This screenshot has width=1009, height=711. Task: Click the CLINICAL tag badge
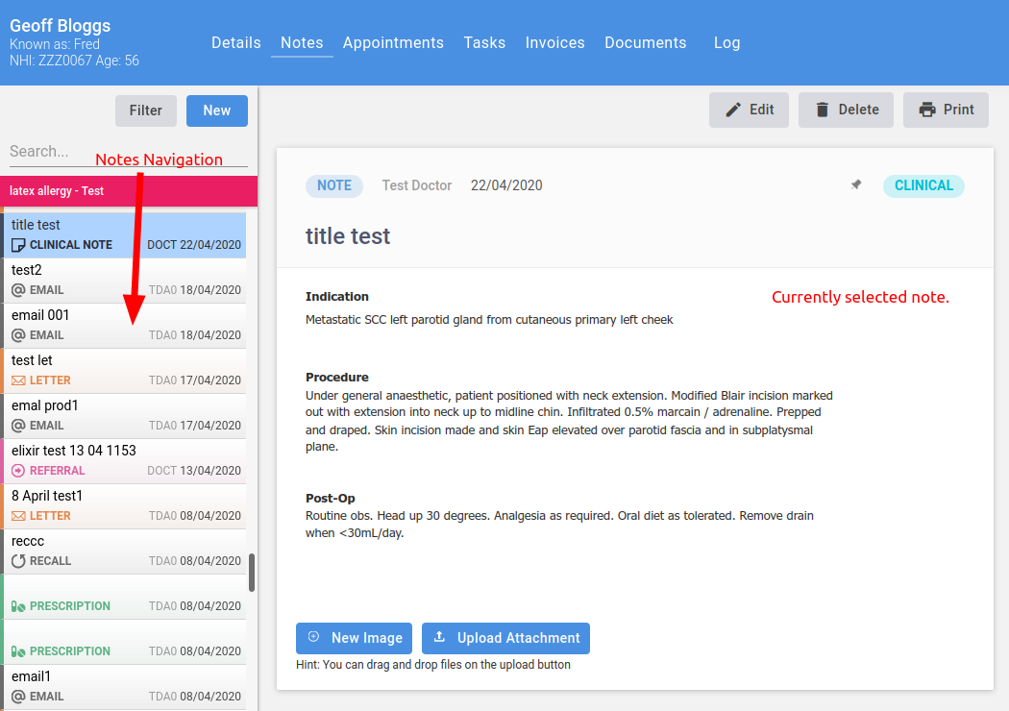(923, 185)
